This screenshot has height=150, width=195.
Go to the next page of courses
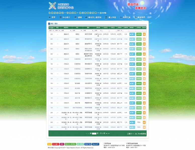[106, 133]
